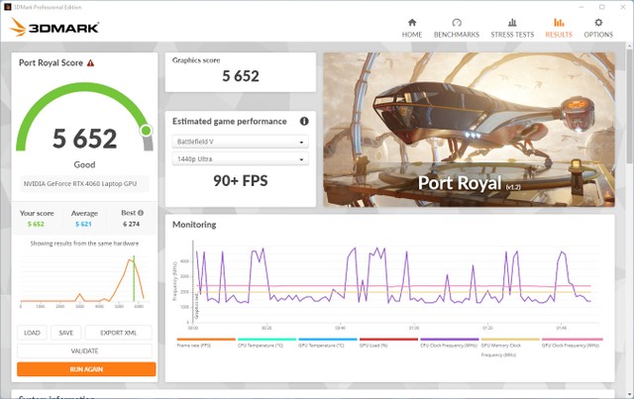Click the orange RUN AGAIN button
Viewport: 634px width, 399px height.
coord(86,369)
